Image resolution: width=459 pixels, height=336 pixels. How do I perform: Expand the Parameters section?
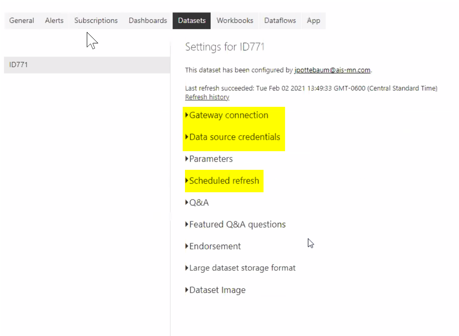pos(209,159)
